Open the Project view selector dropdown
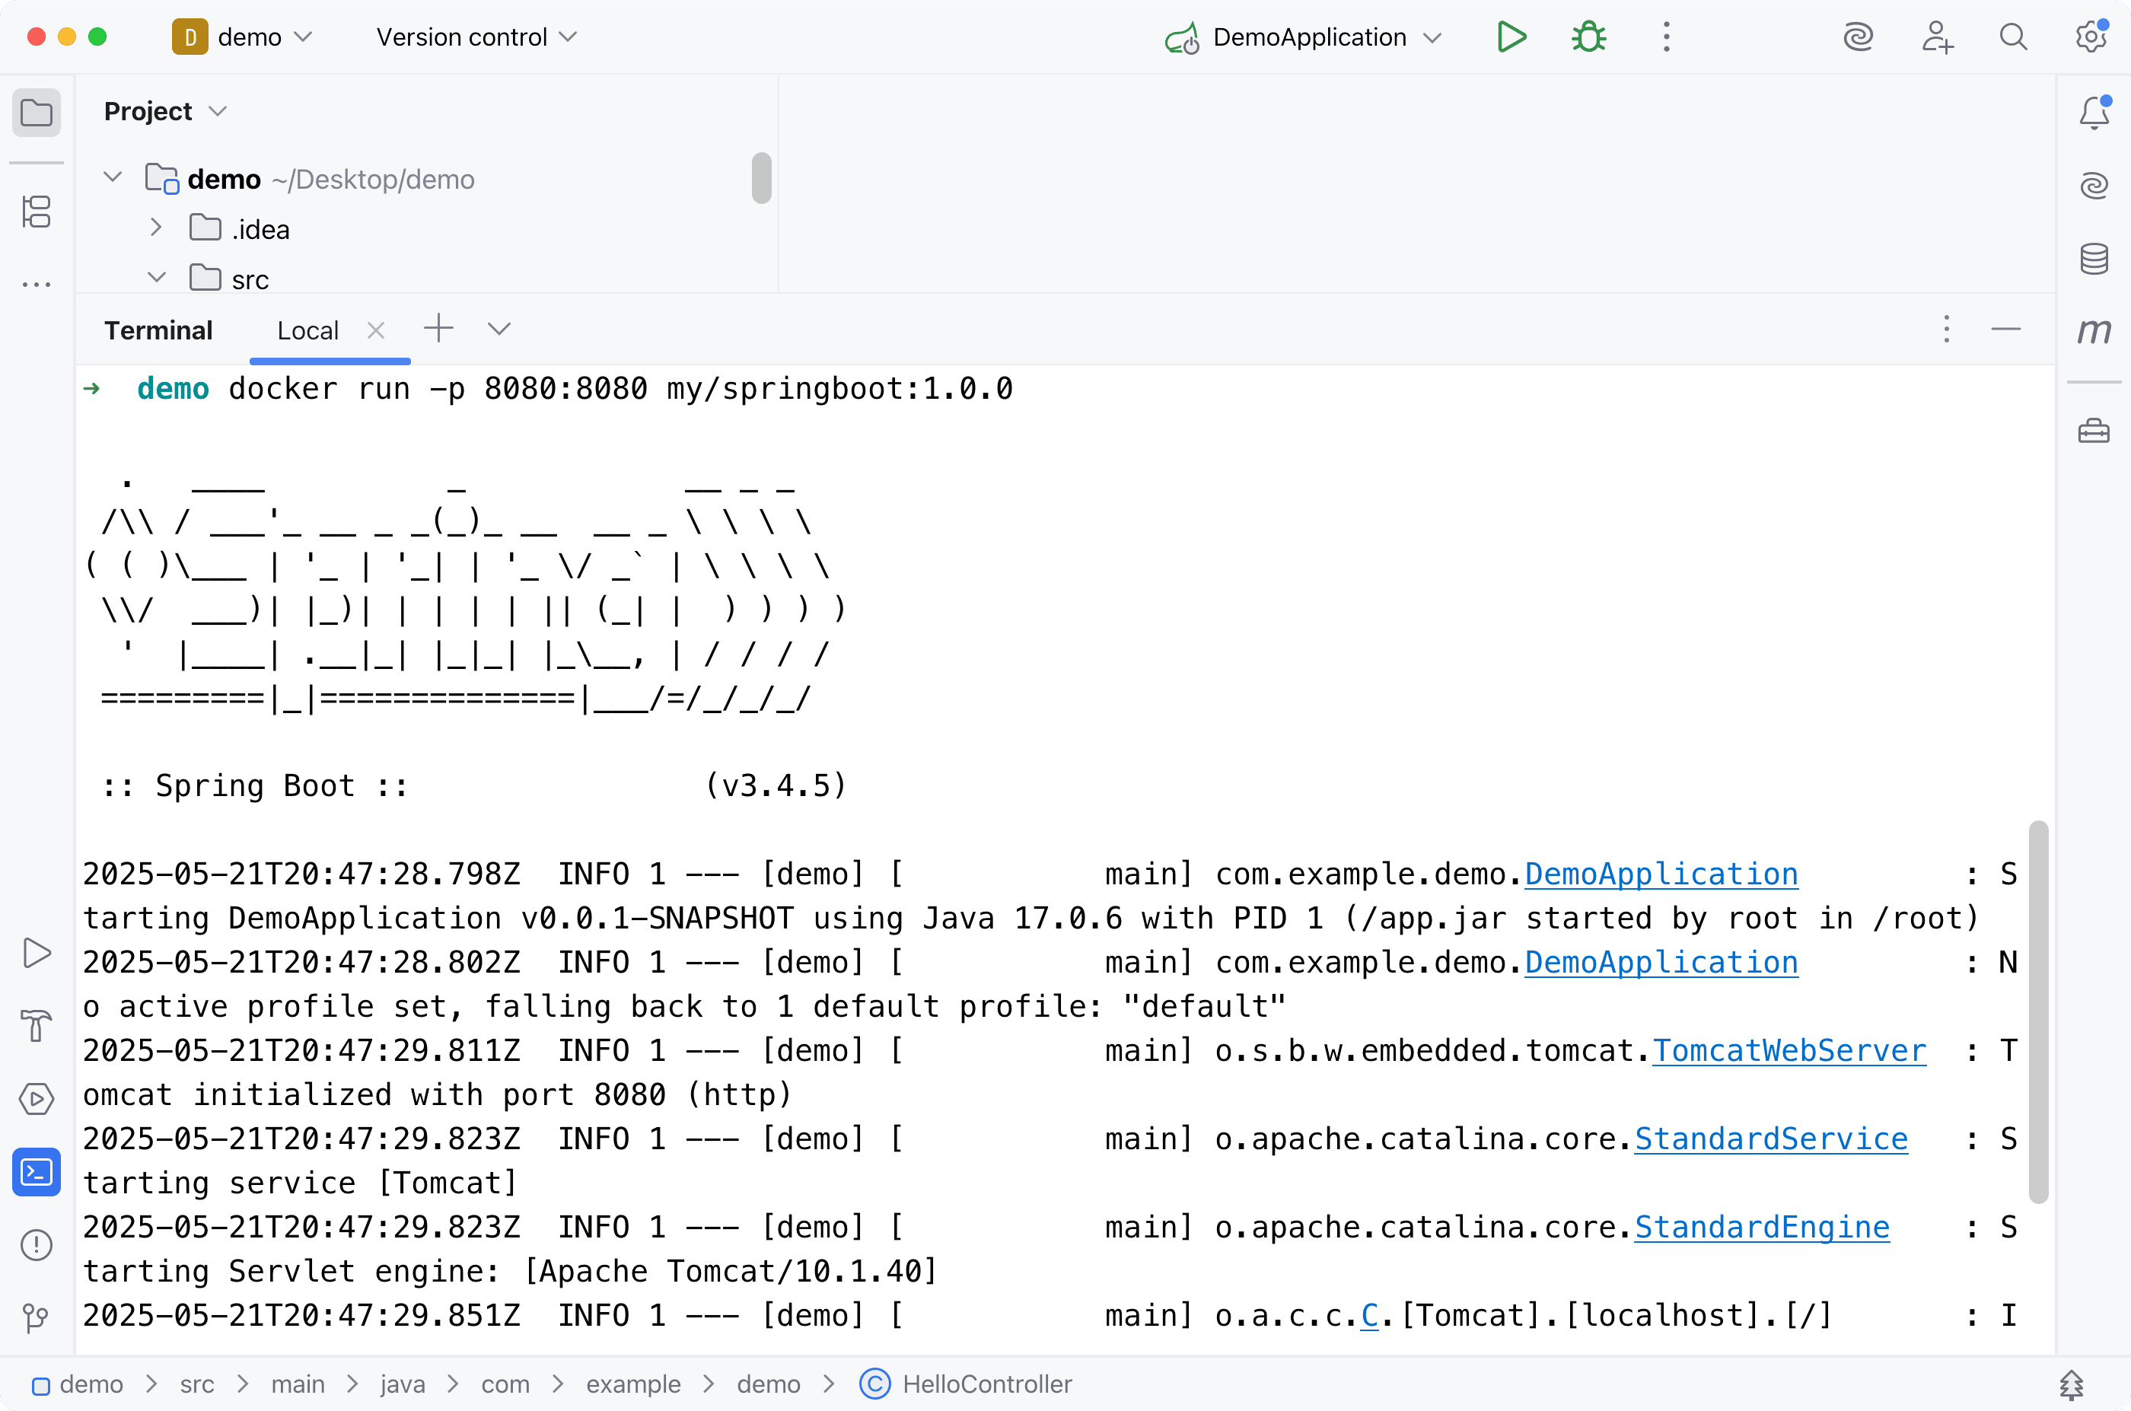Image resolution: width=2131 pixels, height=1411 pixels. 164,112
